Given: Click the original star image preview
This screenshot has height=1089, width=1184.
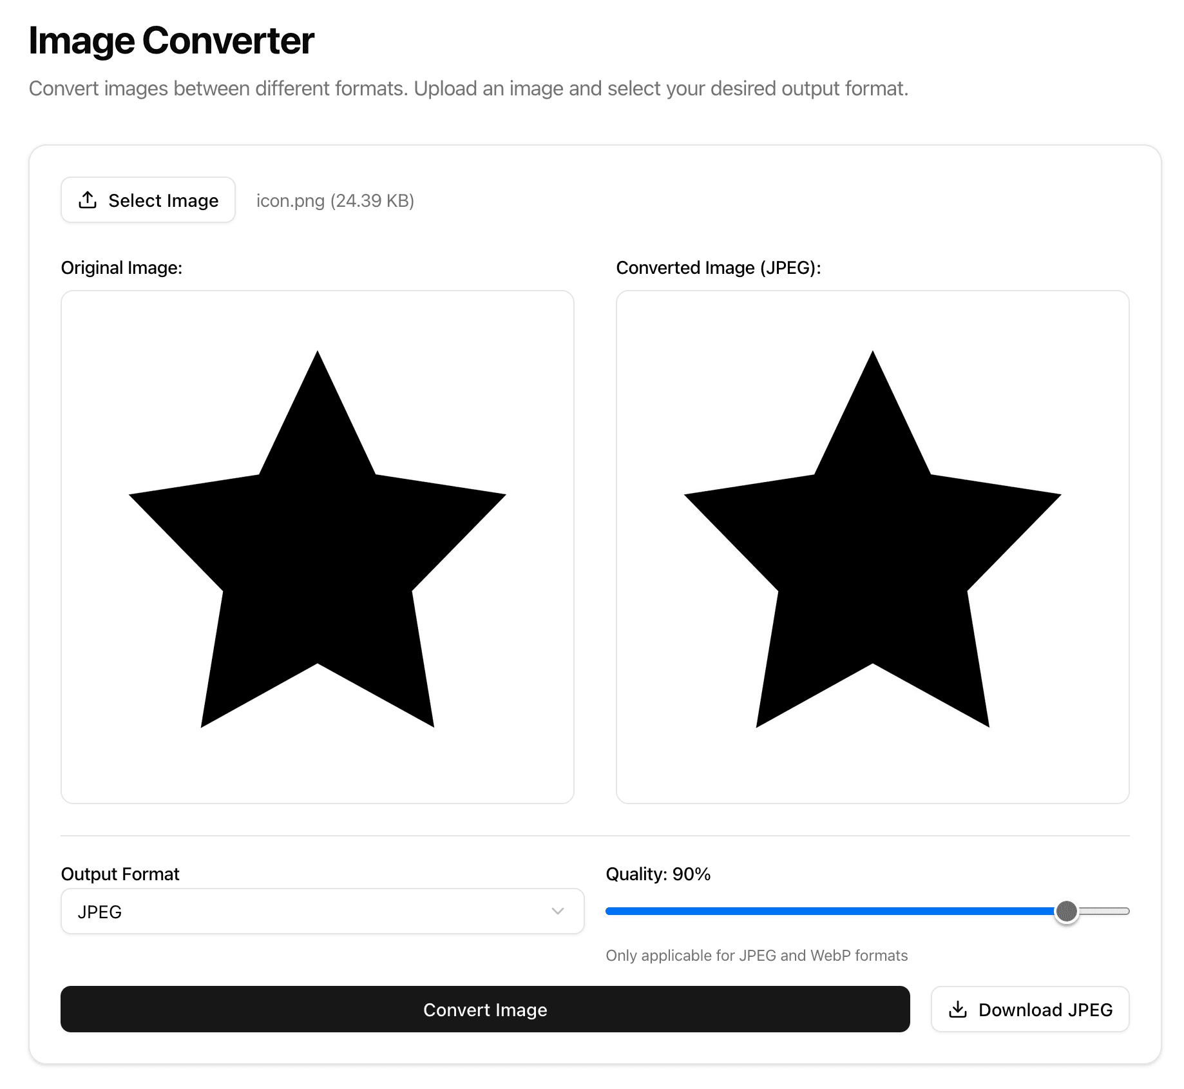Looking at the screenshot, I should click(x=317, y=546).
